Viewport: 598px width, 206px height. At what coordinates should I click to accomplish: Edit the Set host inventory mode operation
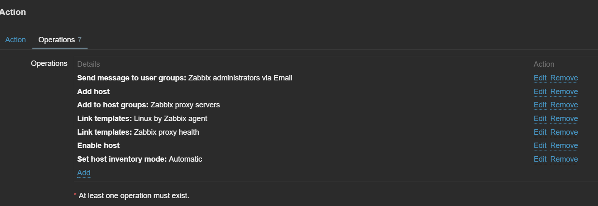click(540, 159)
